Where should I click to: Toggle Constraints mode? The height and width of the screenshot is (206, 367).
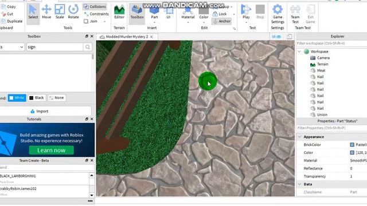click(96, 14)
